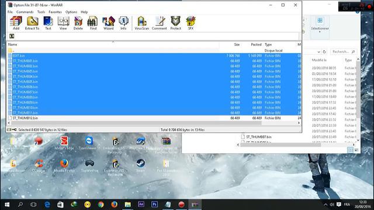Open After Effects from the taskbar
The height and width of the screenshot is (210, 374).
click(x=141, y=205)
